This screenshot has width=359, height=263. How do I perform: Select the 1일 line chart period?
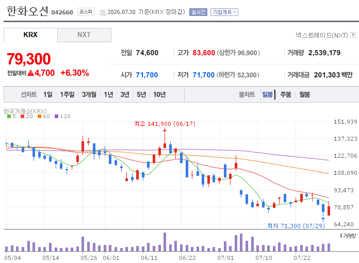point(48,94)
